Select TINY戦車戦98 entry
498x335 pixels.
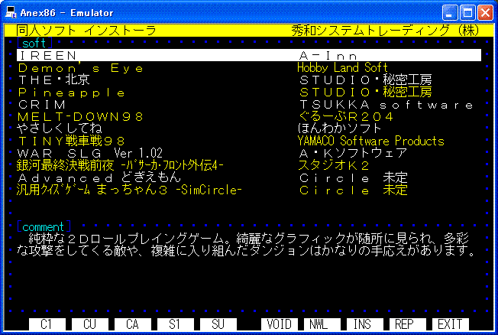coord(72,141)
